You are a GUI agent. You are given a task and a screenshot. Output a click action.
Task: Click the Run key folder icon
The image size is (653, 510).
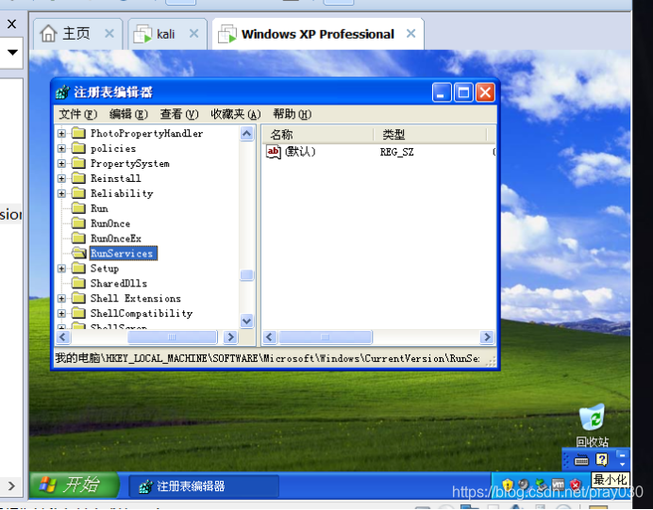pyautogui.click(x=78, y=208)
